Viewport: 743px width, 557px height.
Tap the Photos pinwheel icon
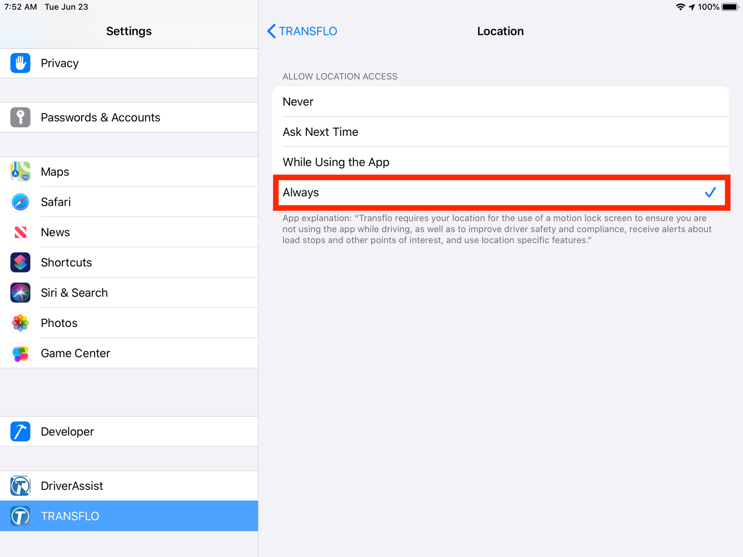click(20, 323)
